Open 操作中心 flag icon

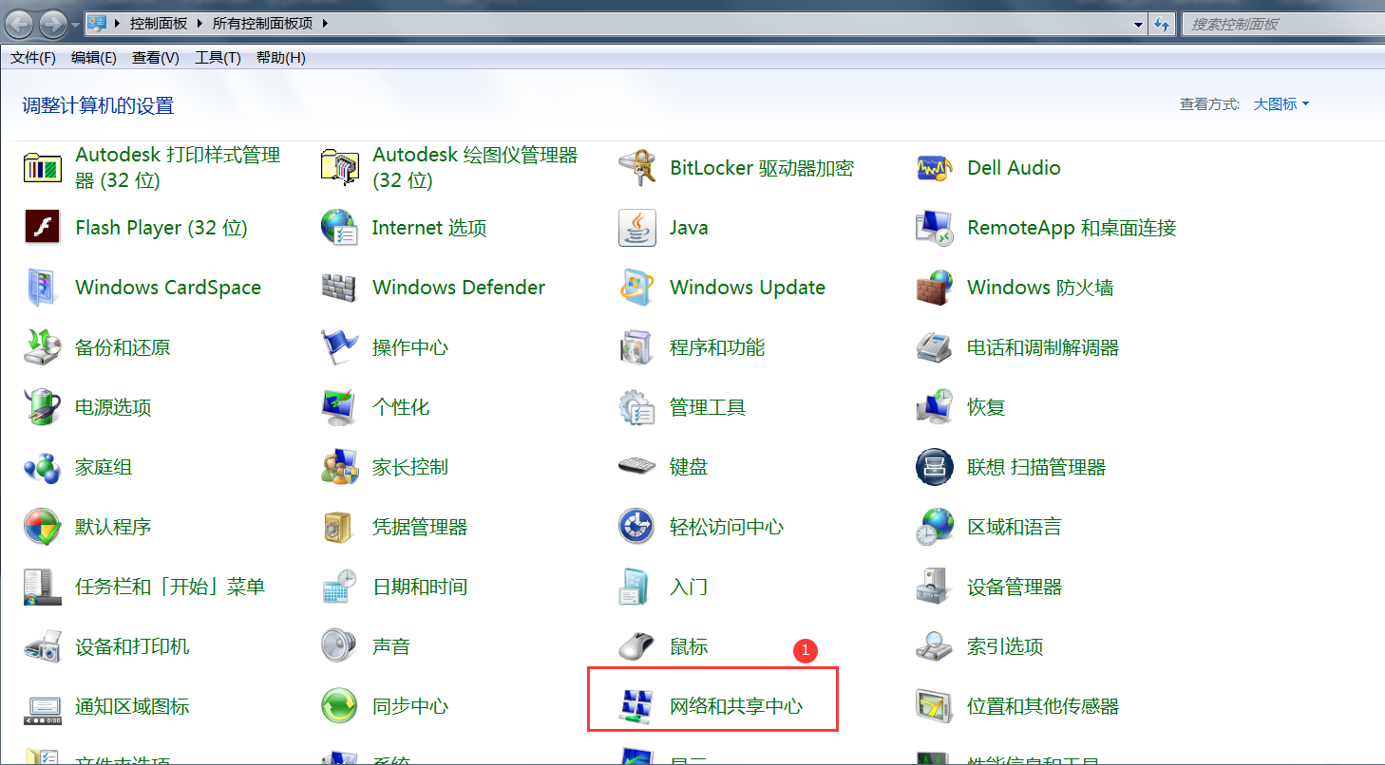(339, 347)
